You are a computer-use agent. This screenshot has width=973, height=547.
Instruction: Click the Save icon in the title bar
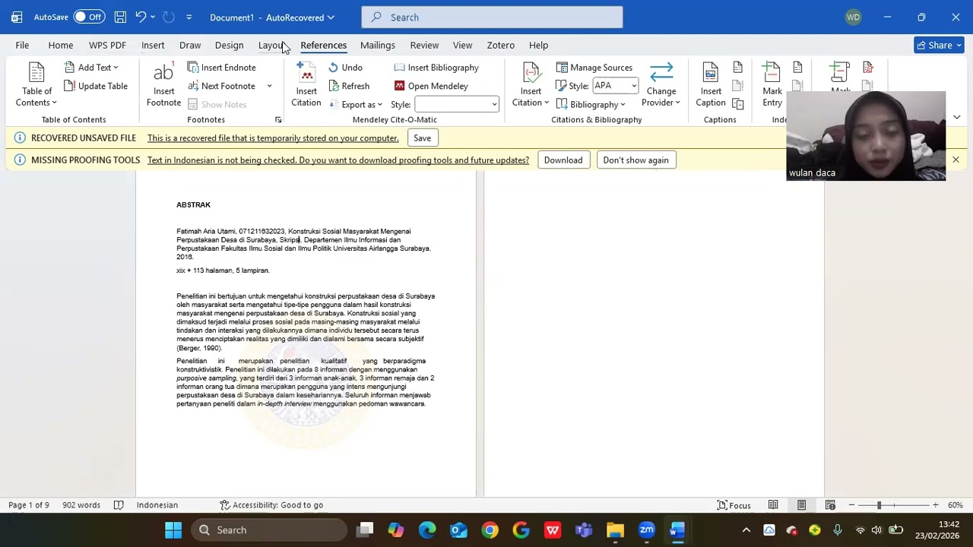pyautogui.click(x=120, y=17)
